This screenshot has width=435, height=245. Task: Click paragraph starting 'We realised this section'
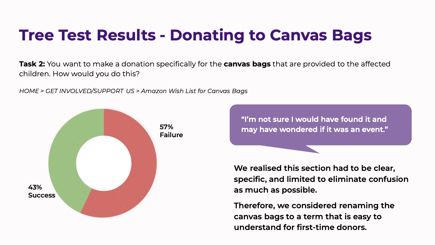tap(321, 179)
